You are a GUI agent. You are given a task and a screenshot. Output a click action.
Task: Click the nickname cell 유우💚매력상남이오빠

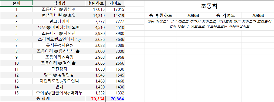59,27
